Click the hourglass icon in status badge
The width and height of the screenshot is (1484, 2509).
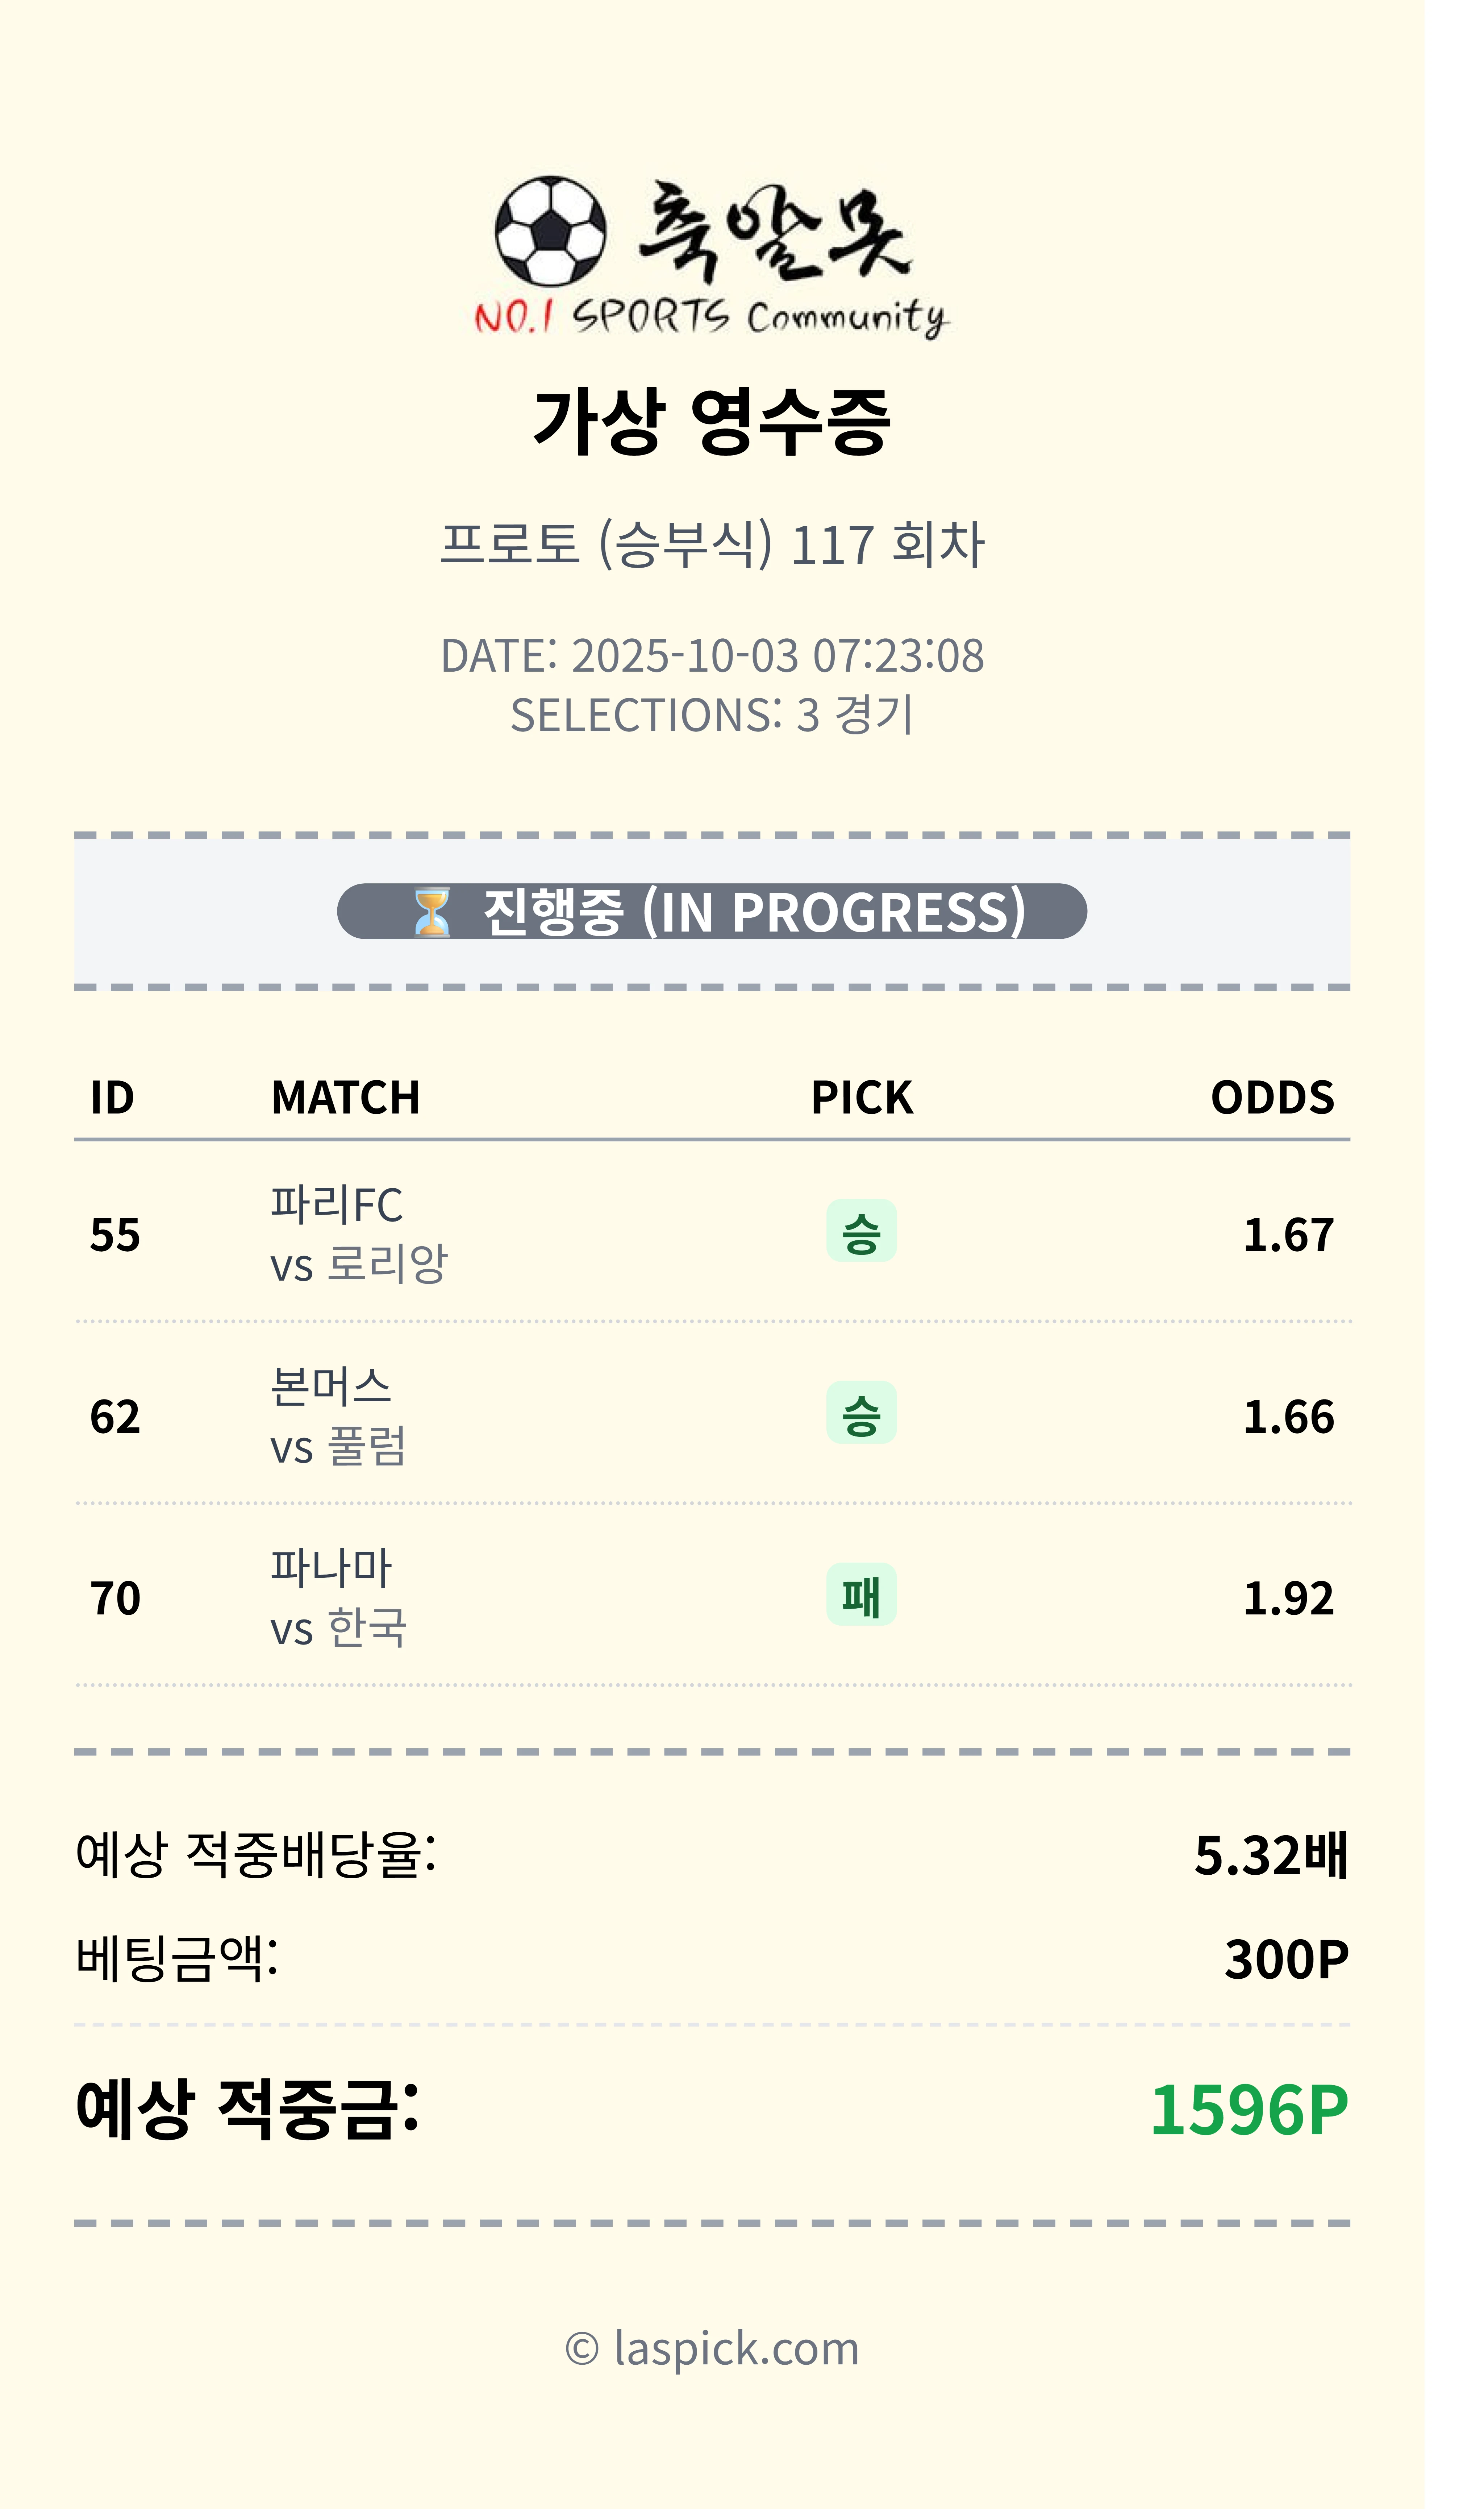click(x=432, y=912)
